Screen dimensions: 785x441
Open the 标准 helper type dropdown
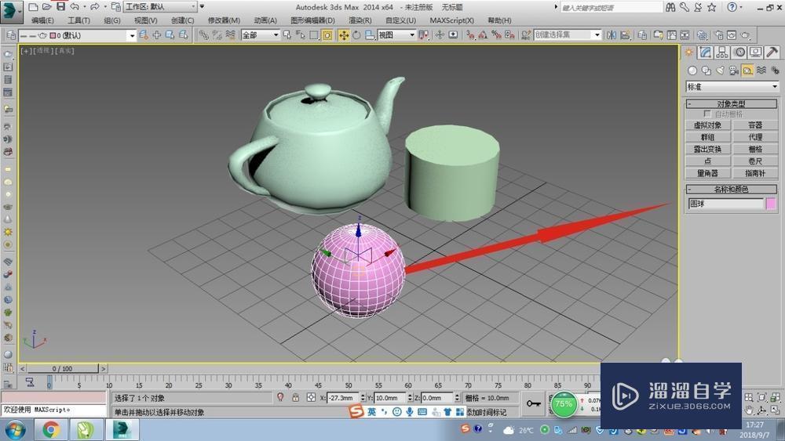pos(732,87)
